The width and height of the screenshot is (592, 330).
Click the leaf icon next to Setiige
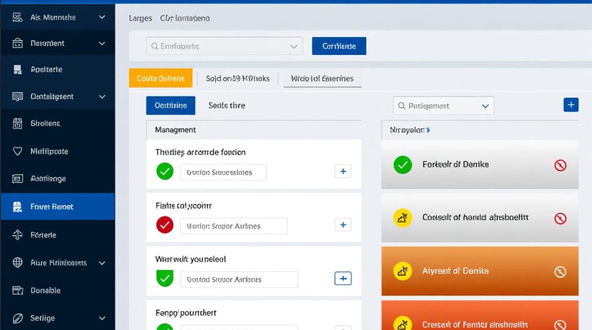[18, 318]
